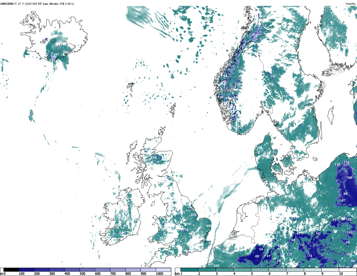Click the '892' value over East Anglia
Image resolution: width=357 pixels, height=276 pixels.
tap(209, 226)
